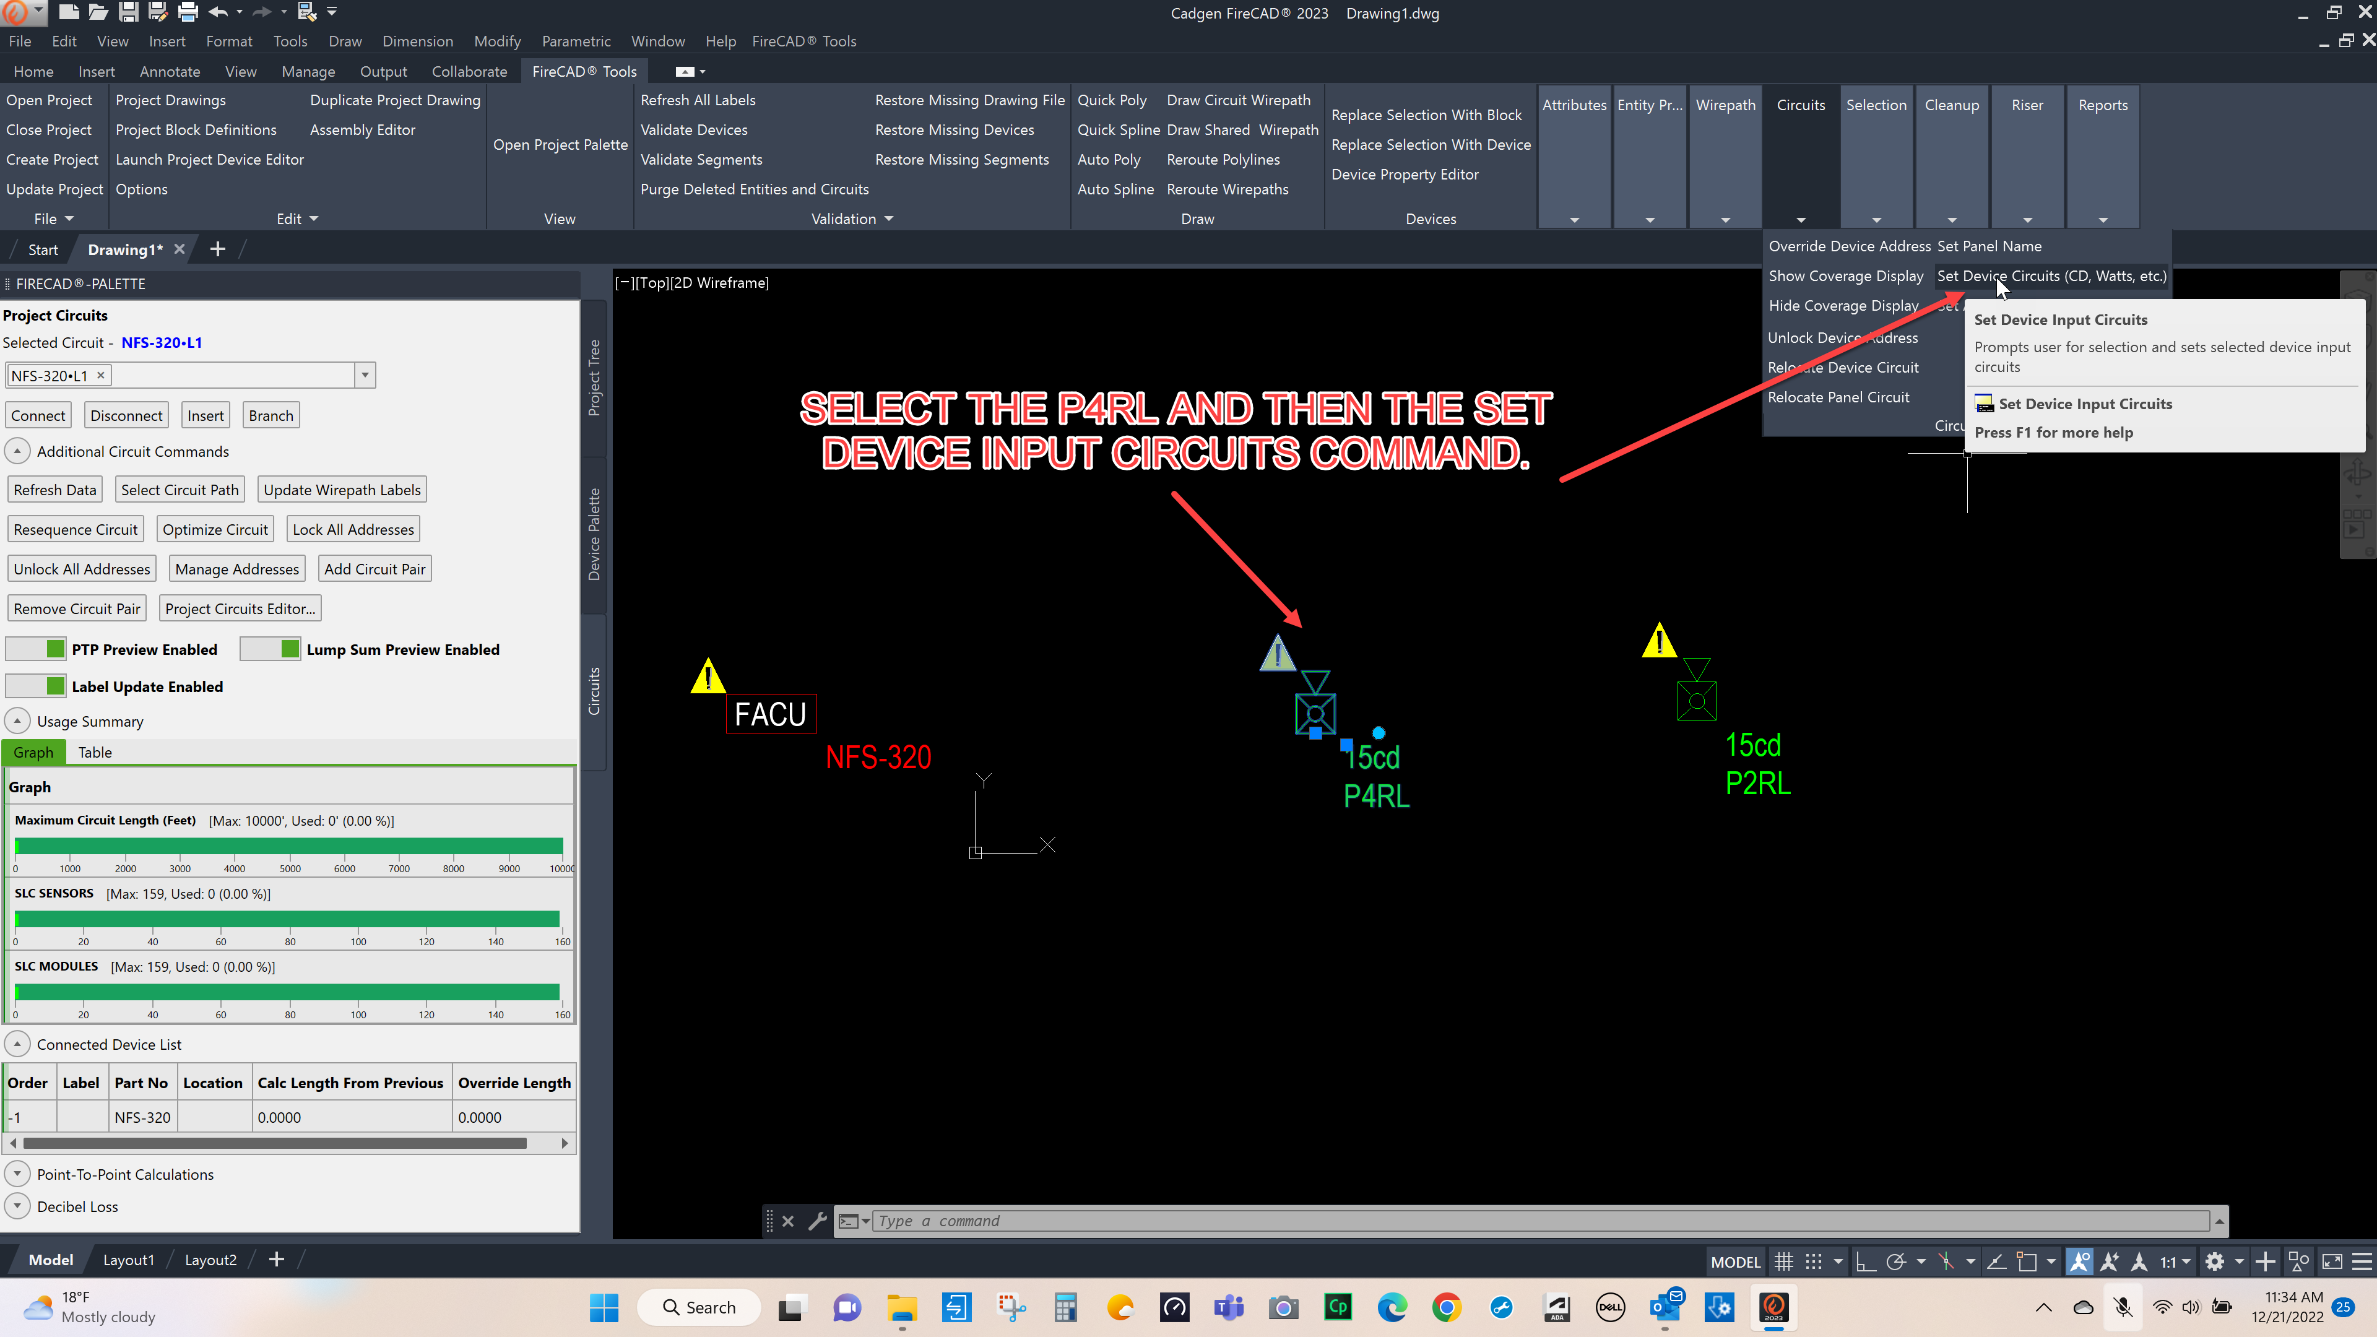
Task: Open the FireCAD® Tools ribbon tab
Action: pos(584,71)
